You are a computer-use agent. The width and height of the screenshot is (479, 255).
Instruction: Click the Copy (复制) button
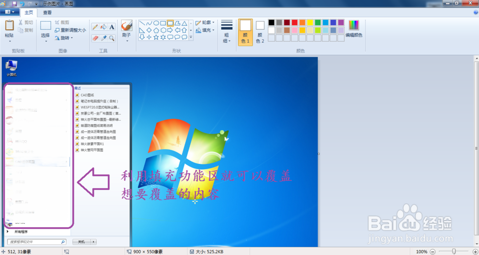click(26, 30)
